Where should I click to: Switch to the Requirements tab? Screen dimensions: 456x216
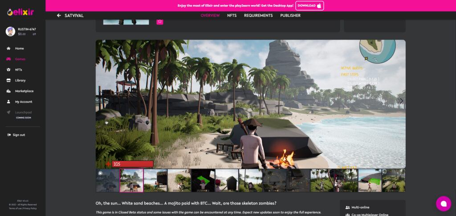[258, 16]
